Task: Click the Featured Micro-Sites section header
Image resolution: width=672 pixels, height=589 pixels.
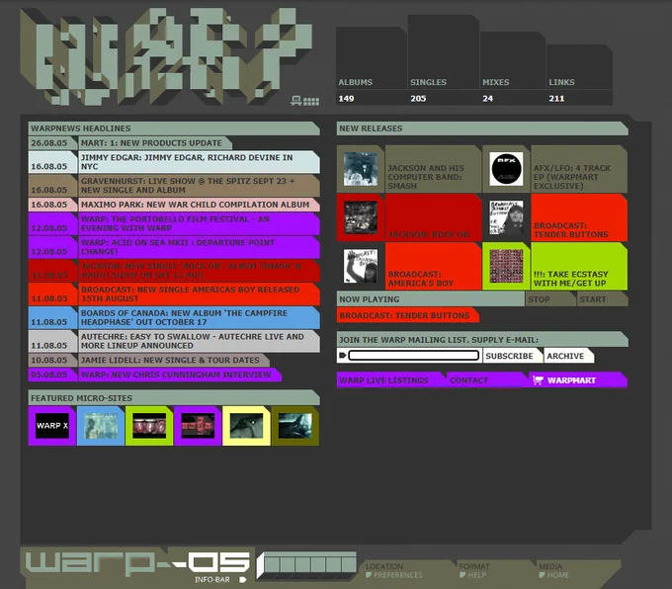Action: (174, 398)
